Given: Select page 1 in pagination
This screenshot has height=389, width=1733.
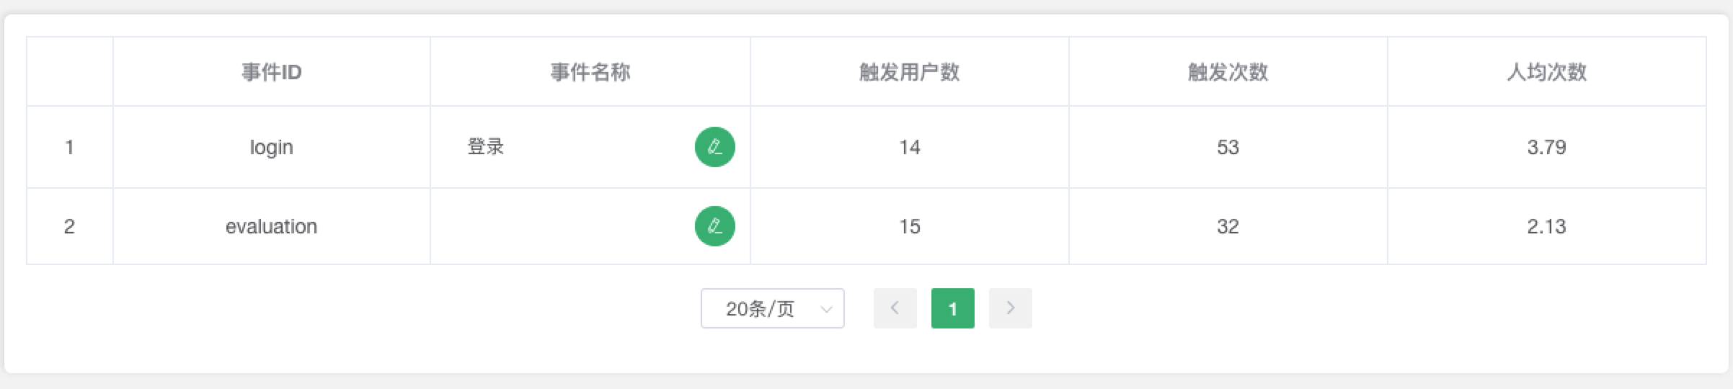Looking at the screenshot, I should click(952, 308).
